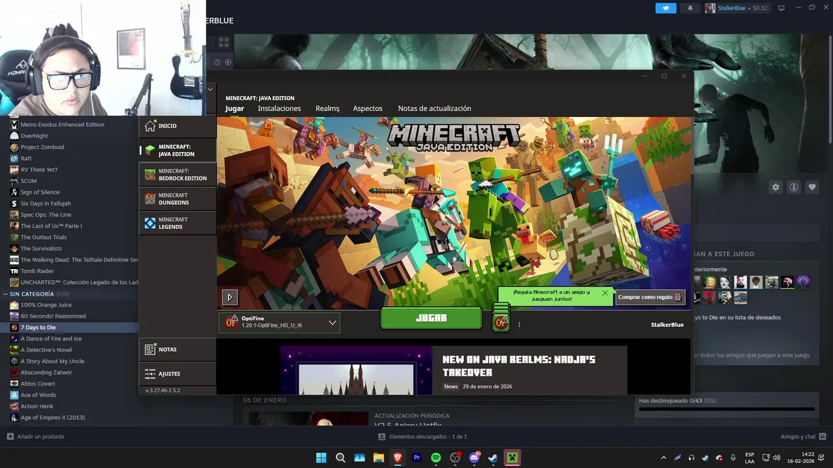Screen dimensions: 833x468
Task: Click the Realms news castle thumbnail
Action: pos(356,370)
